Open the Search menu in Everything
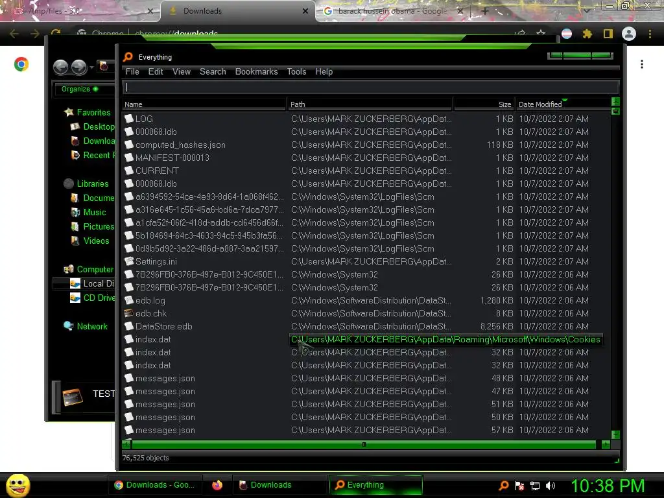The width and height of the screenshot is (664, 498). tap(213, 71)
